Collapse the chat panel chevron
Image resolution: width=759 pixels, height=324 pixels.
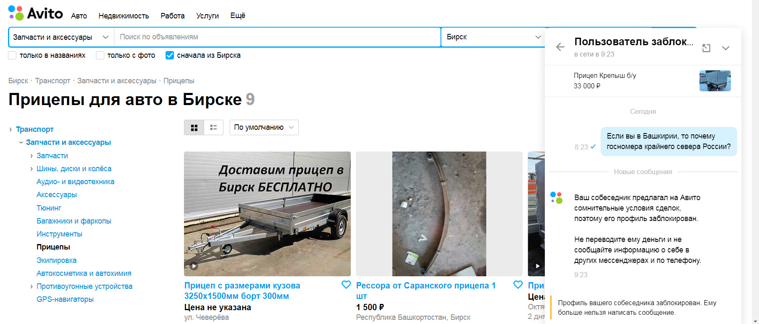click(x=726, y=48)
